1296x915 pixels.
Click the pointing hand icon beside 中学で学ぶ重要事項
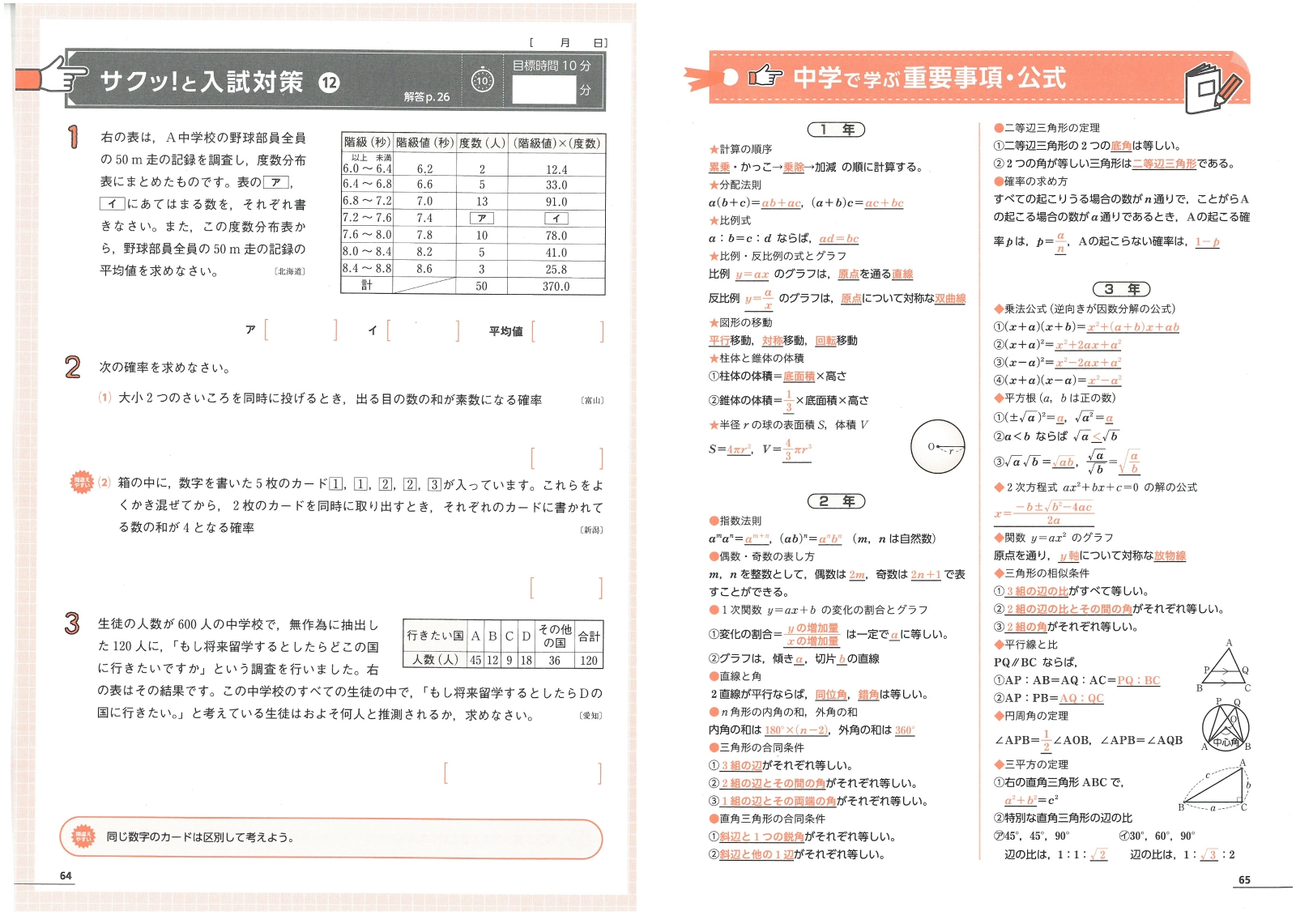click(x=764, y=77)
